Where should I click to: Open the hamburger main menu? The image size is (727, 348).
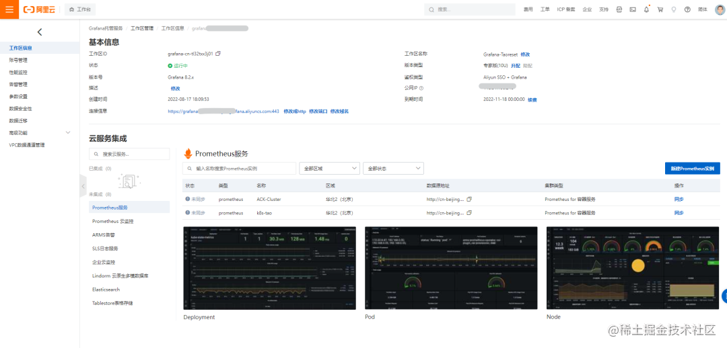click(x=9, y=9)
